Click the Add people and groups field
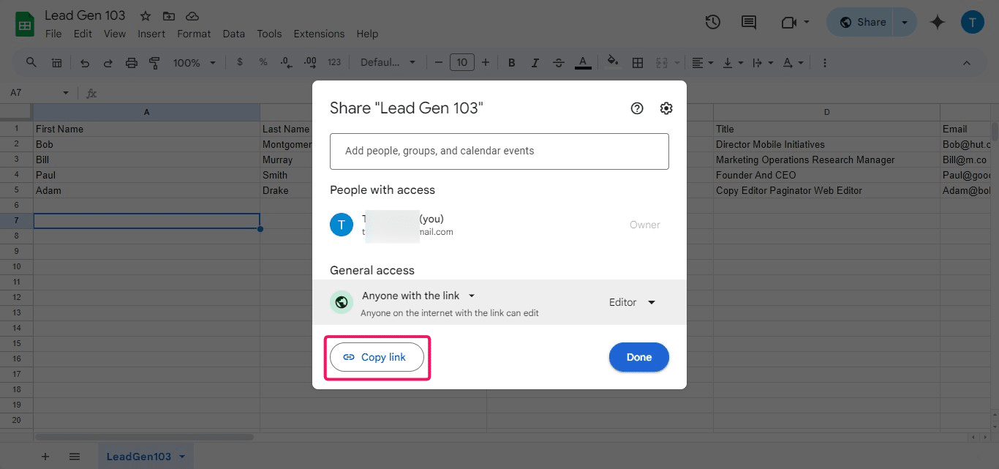 pyautogui.click(x=499, y=151)
